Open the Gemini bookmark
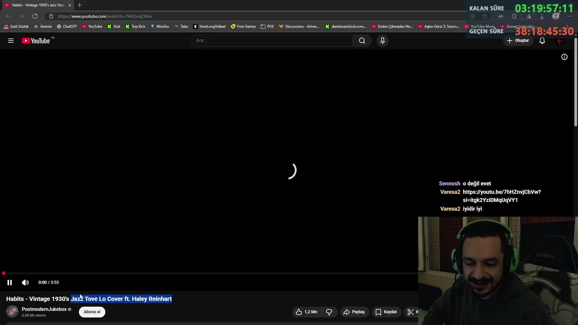Viewport: 578px width, 325px height. (43, 27)
